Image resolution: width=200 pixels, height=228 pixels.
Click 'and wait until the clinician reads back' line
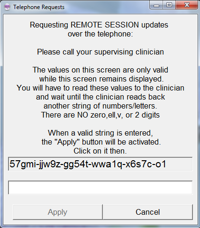pyautogui.click(x=100, y=97)
